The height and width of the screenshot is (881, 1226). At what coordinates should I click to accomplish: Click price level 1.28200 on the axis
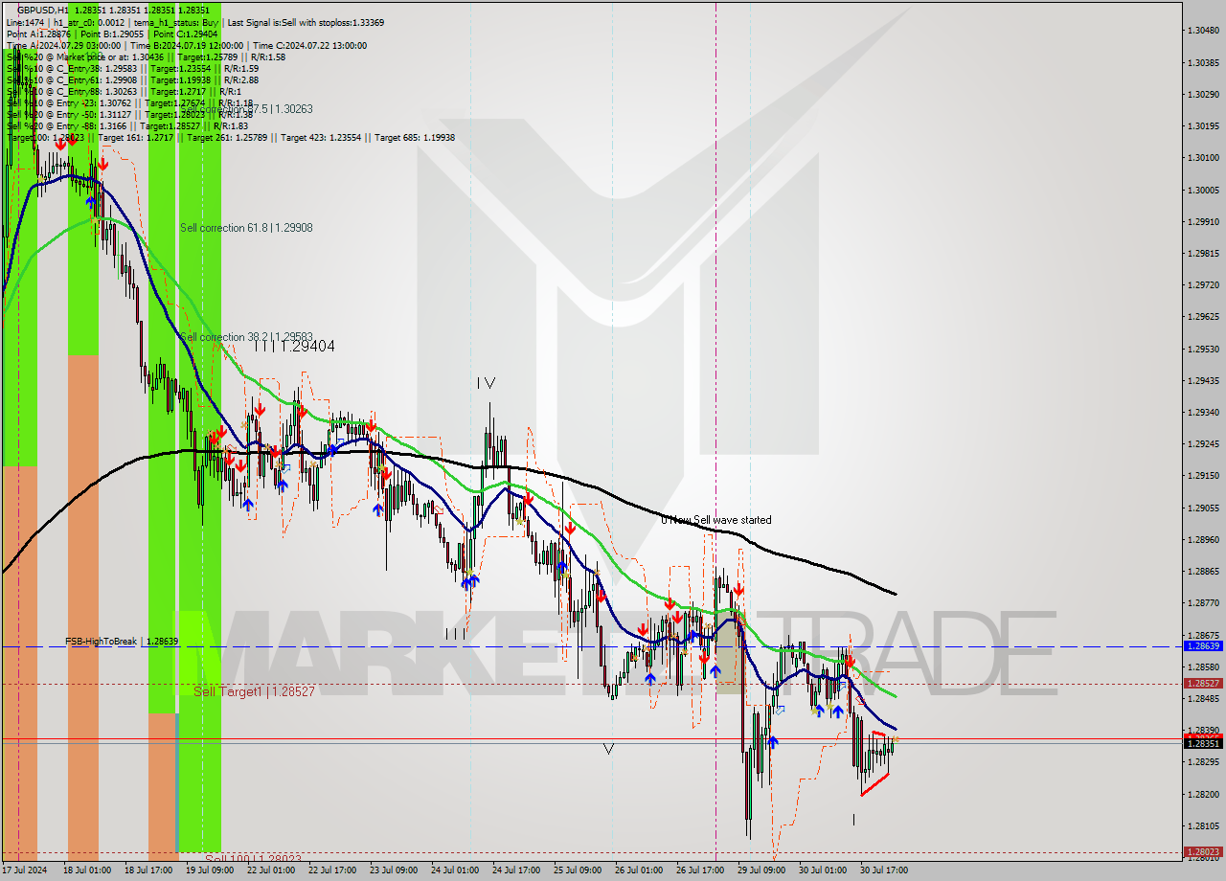1202,794
